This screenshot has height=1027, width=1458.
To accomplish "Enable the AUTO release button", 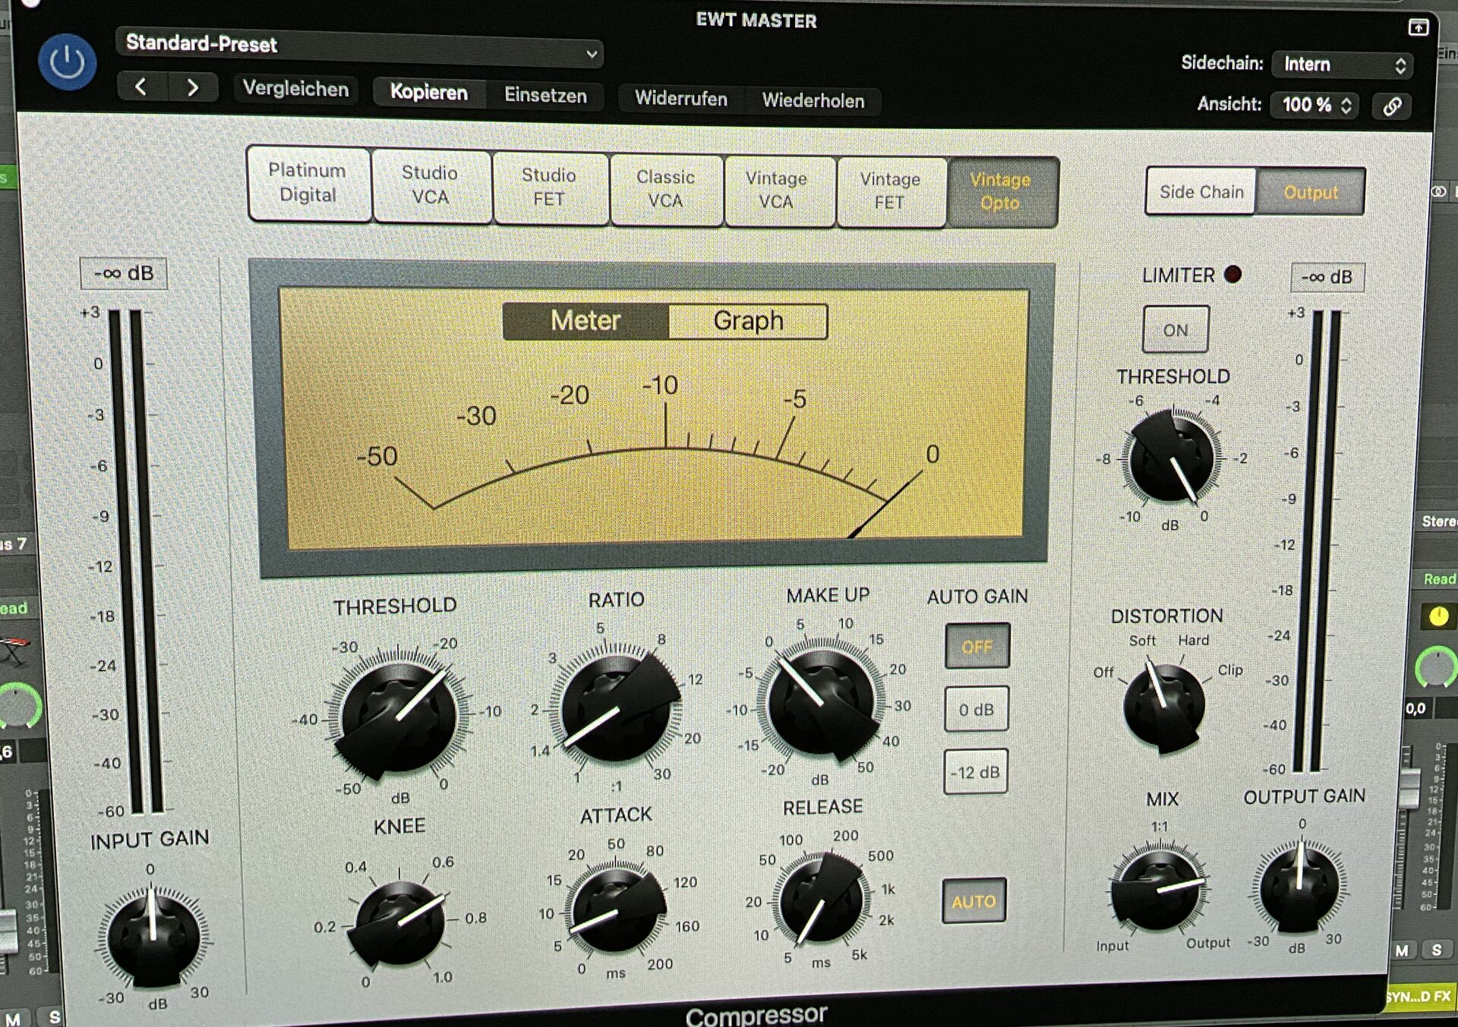I will click(974, 901).
